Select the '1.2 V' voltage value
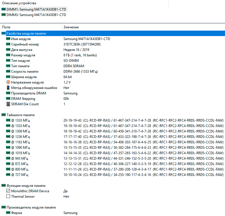225x216 pixels. 67,82
